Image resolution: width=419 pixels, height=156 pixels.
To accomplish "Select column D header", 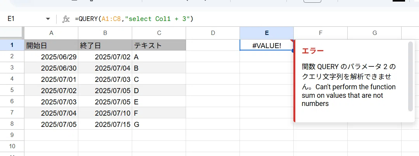I will tap(213, 33).
